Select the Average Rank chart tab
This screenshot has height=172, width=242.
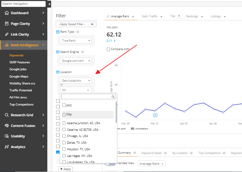click(120, 16)
